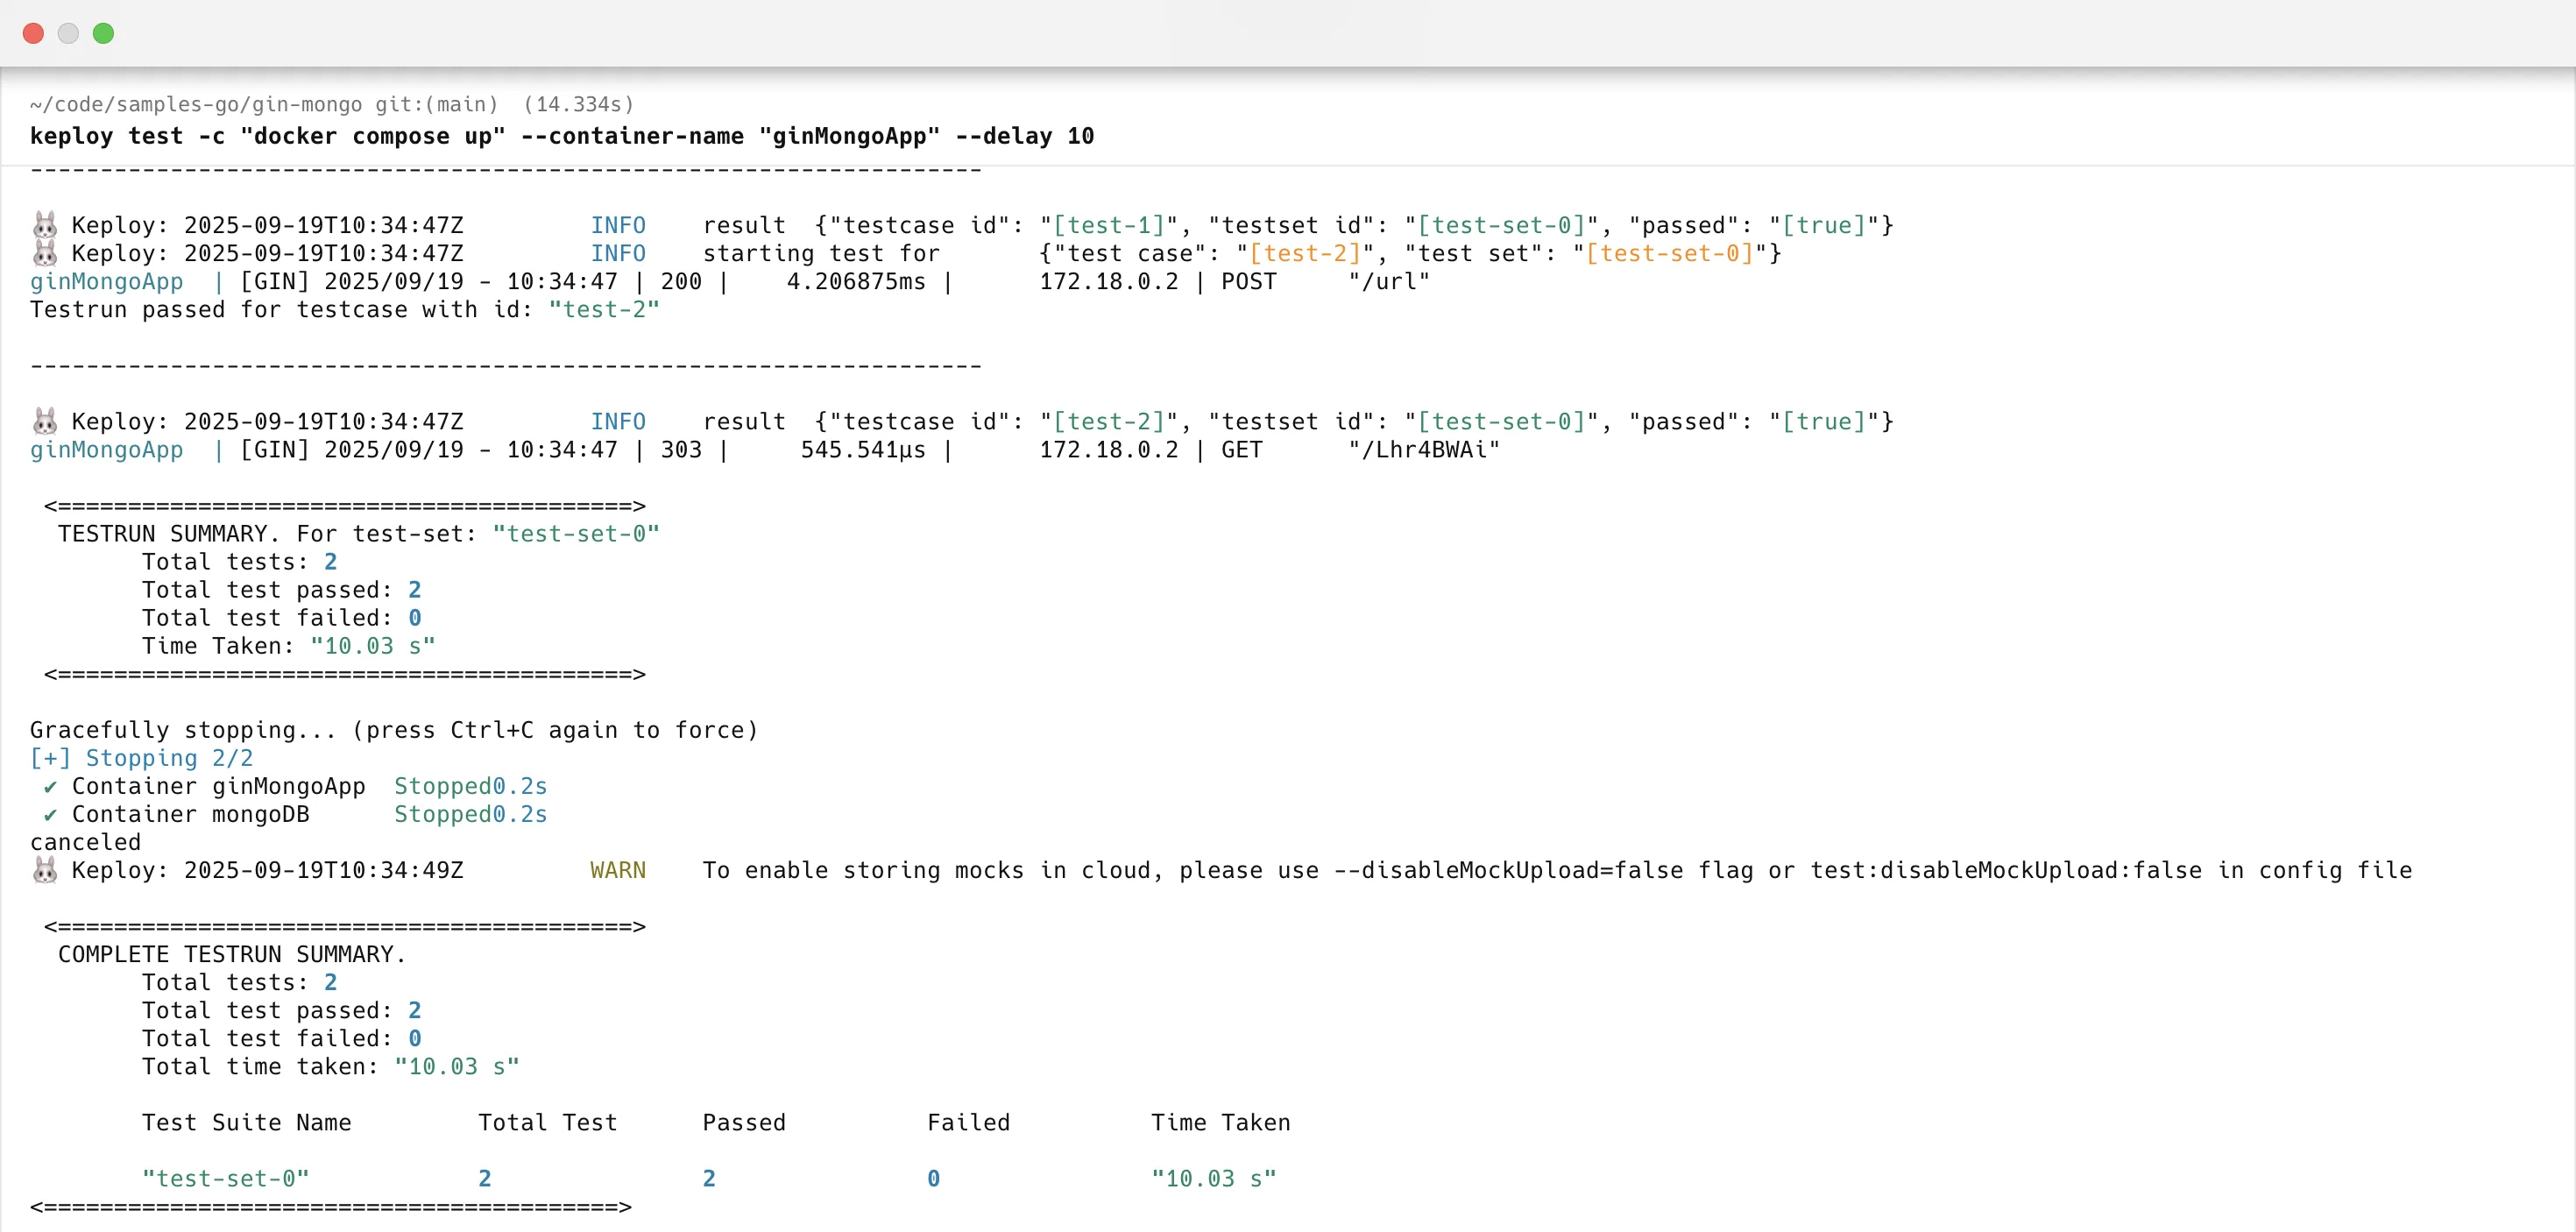2576x1232 pixels.
Task: Click 'Gracefully stopping...' message
Action: click(x=394, y=729)
